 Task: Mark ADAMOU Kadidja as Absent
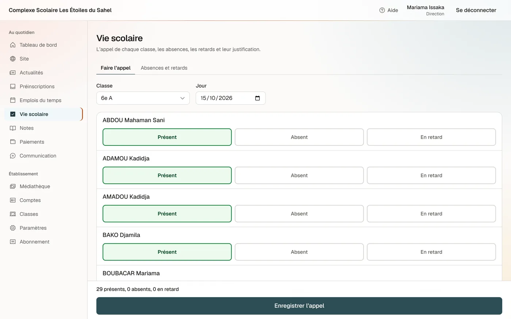[299, 175]
